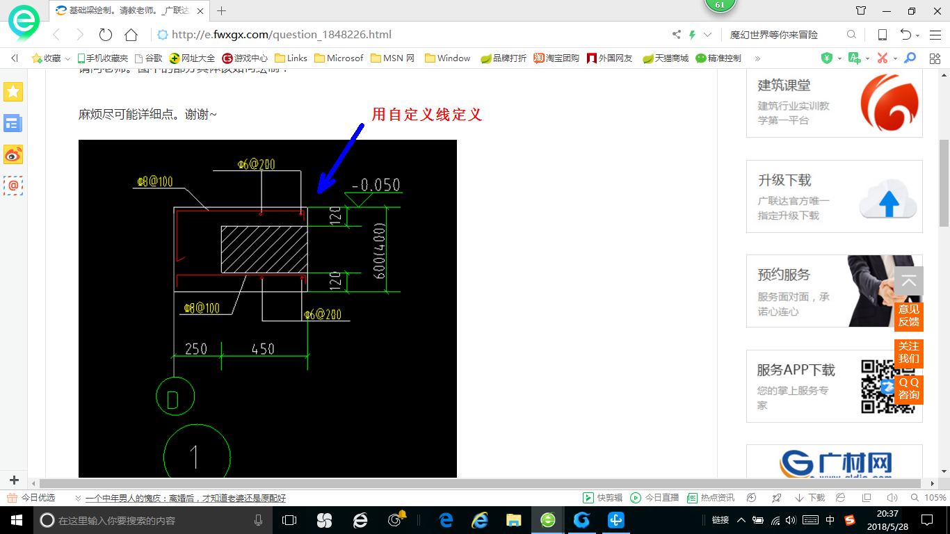Click the add plus icon at sidebar bottom
The width and height of the screenshot is (950, 534).
(14, 480)
